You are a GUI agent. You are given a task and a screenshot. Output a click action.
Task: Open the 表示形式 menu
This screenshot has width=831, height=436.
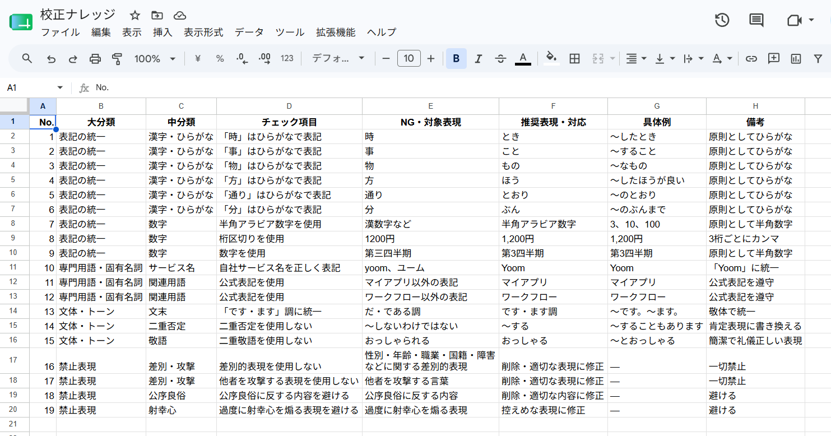tap(203, 33)
